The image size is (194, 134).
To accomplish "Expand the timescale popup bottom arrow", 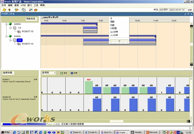I will pyautogui.click(x=119, y=41).
